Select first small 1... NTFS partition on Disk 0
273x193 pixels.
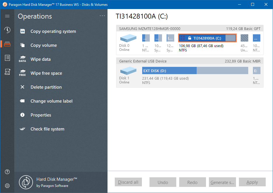click(x=146, y=38)
